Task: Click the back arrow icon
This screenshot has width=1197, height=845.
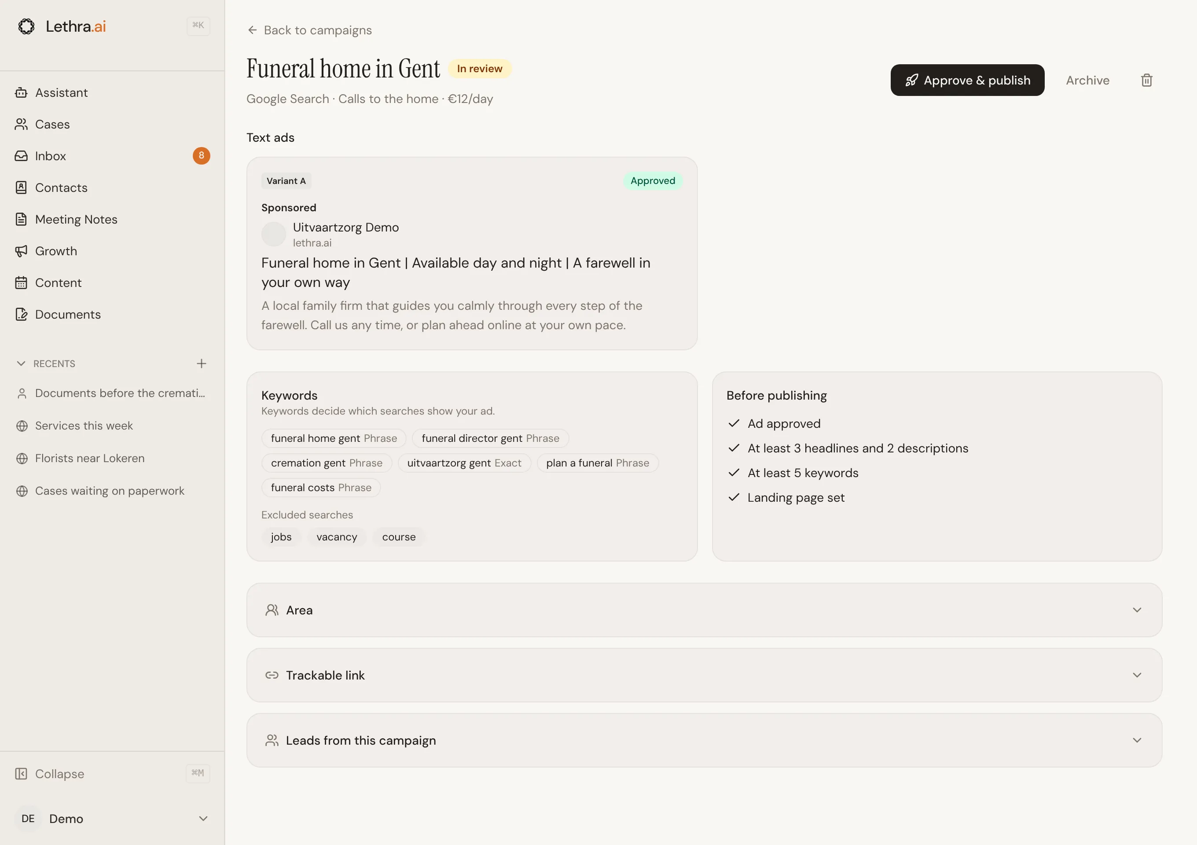Action: click(252, 30)
